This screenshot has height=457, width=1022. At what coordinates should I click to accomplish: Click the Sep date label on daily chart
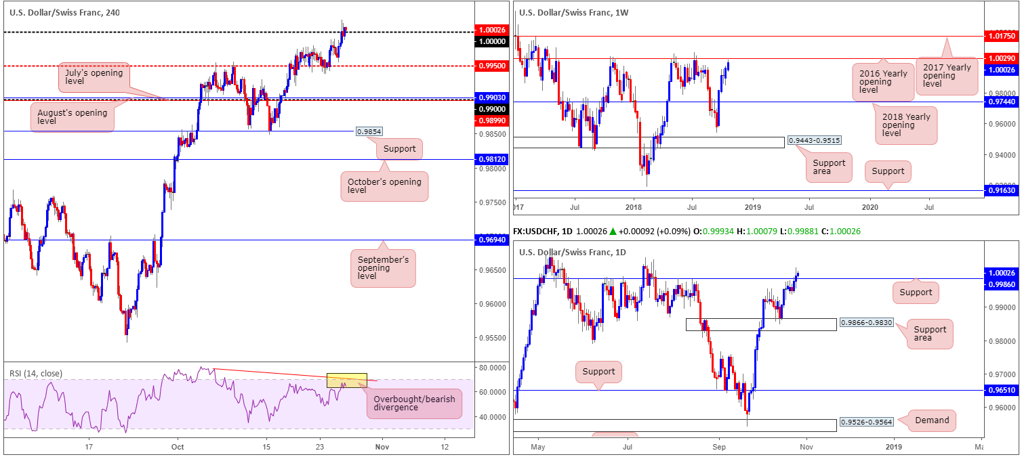pyautogui.click(x=720, y=447)
